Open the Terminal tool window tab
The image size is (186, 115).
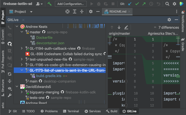pyautogui.click(x=71, y=111)
